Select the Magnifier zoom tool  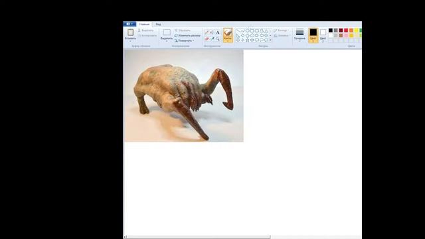218,39
